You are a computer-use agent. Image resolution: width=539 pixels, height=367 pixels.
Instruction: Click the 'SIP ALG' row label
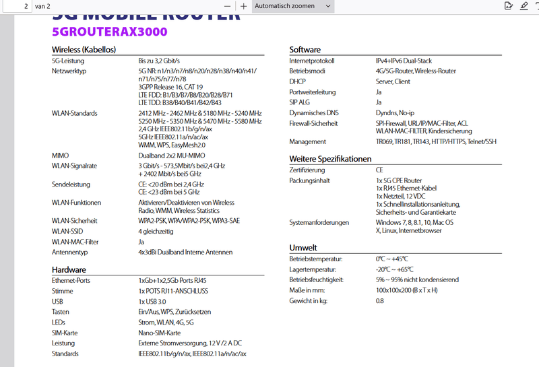click(299, 102)
